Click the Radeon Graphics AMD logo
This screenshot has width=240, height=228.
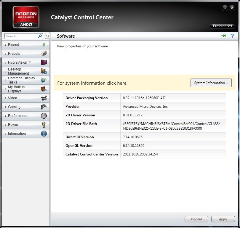[x=26, y=17]
